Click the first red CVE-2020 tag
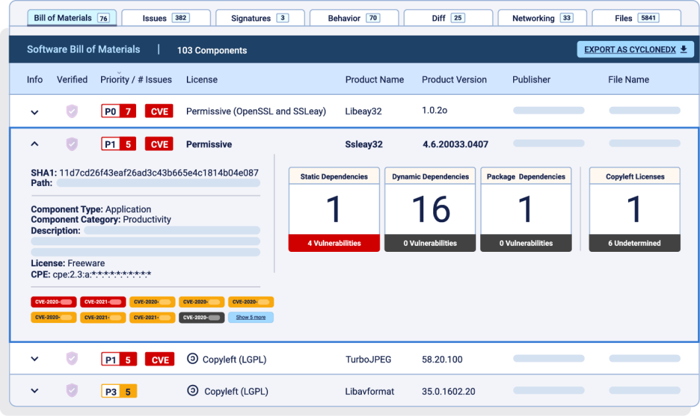 (x=53, y=302)
